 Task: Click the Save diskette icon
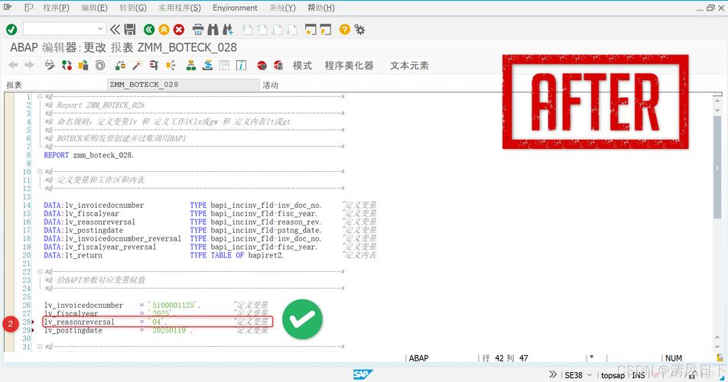[x=130, y=30]
